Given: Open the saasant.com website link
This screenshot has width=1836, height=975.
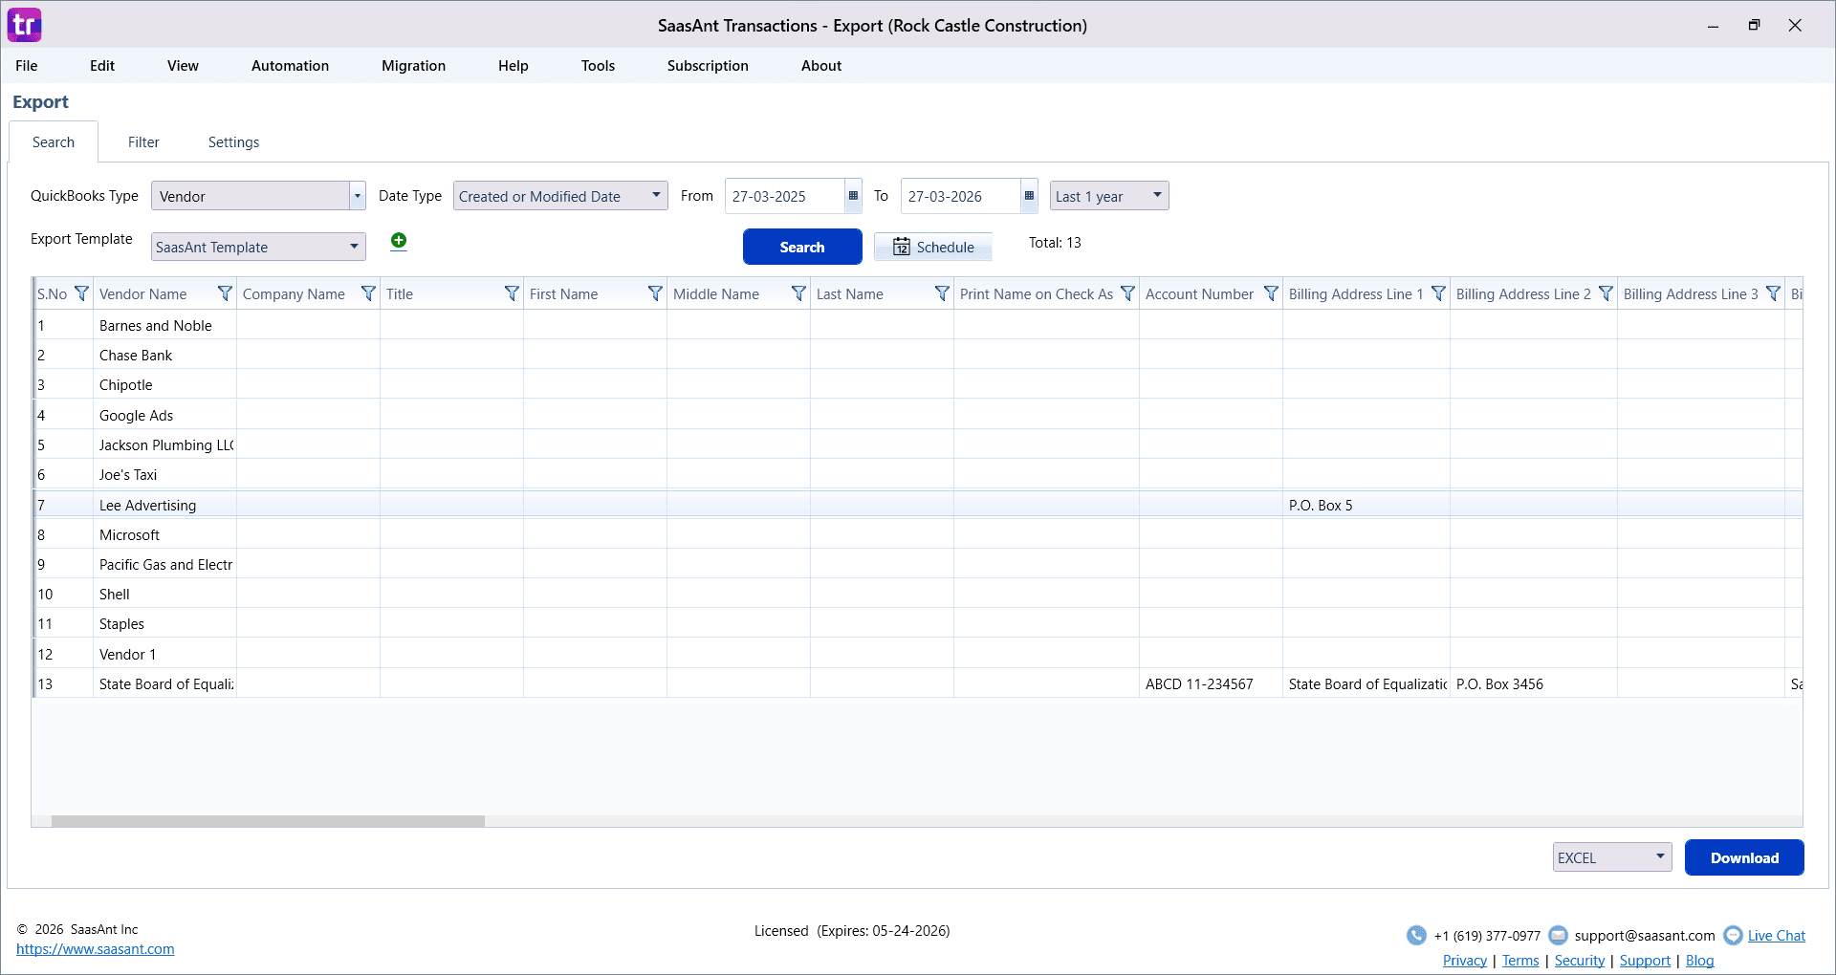Looking at the screenshot, I should [x=95, y=949].
